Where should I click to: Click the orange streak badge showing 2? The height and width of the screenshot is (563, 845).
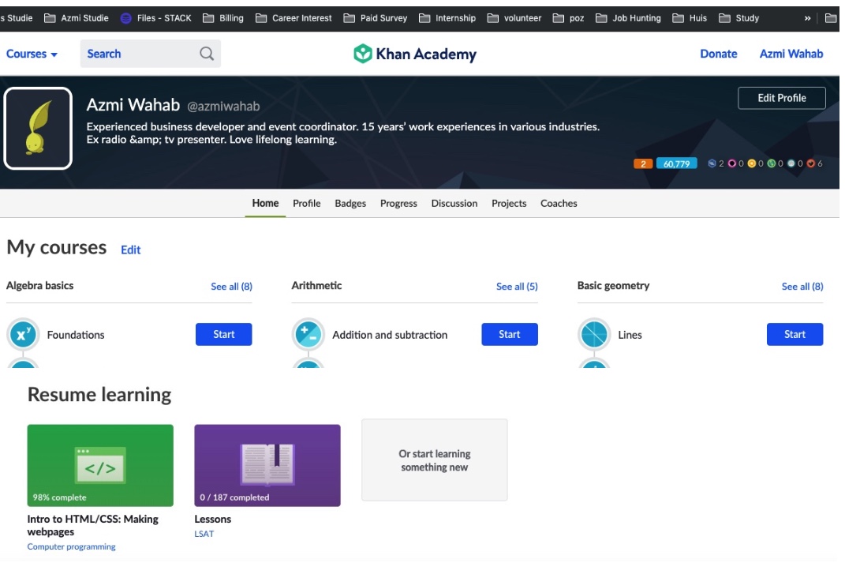643,163
